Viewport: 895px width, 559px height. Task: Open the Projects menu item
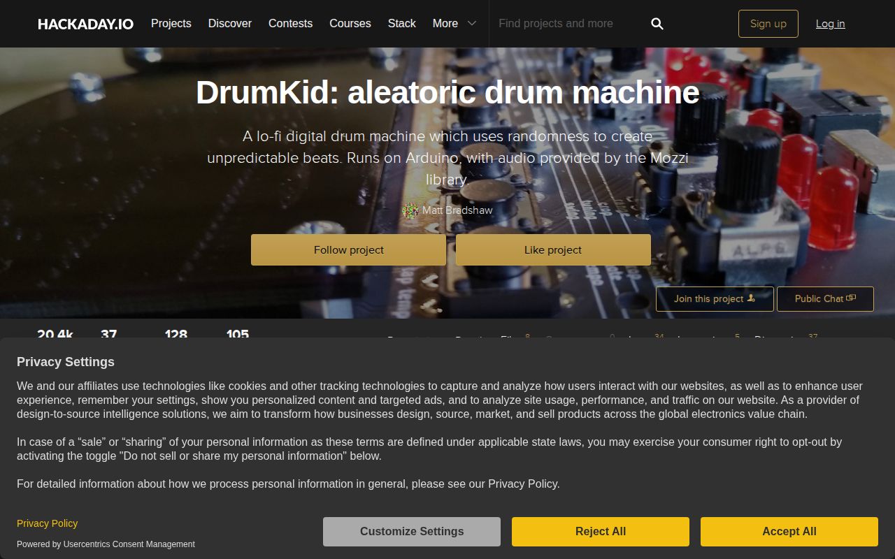click(x=171, y=24)
